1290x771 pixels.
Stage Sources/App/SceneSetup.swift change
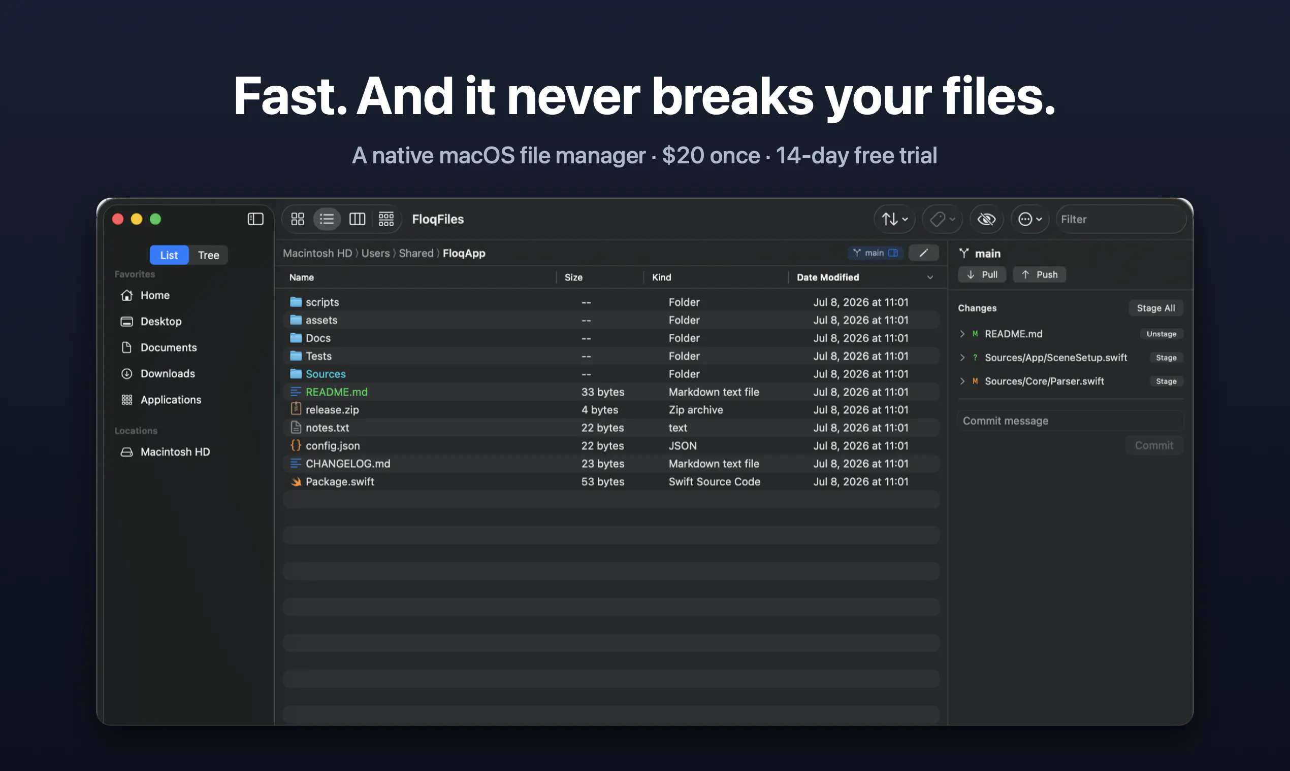point(1166,358)
